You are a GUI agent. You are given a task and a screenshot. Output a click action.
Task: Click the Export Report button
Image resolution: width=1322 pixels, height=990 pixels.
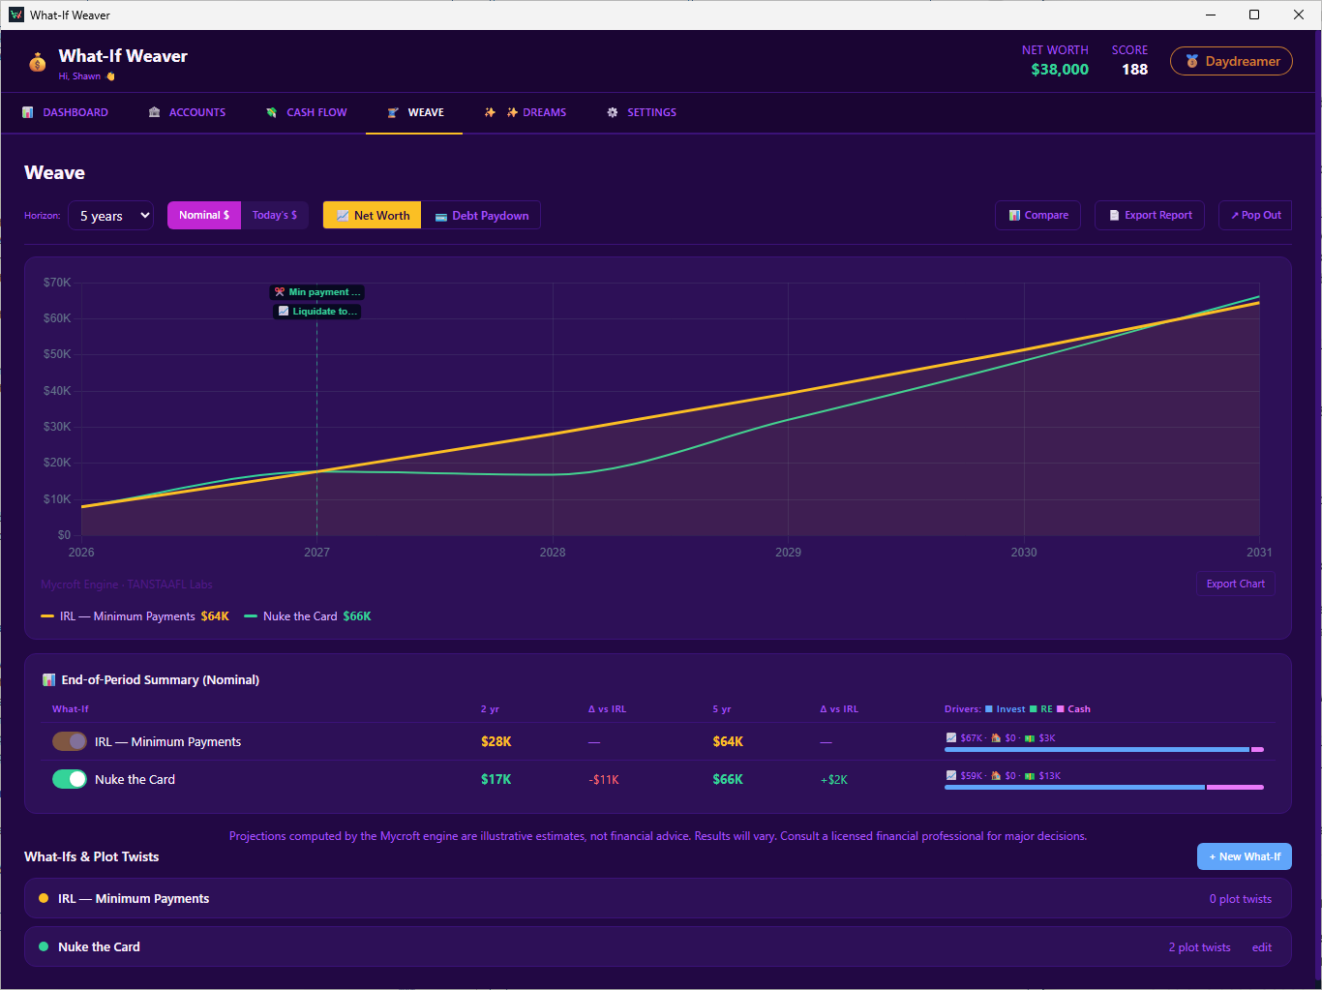point(1150,215)
